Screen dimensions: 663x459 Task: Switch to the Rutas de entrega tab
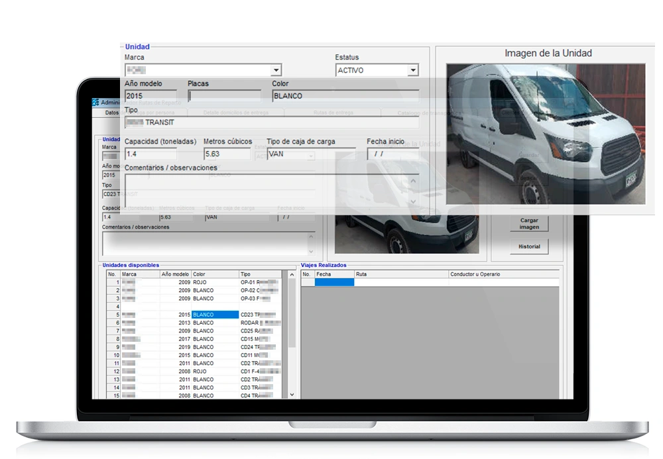333,113
